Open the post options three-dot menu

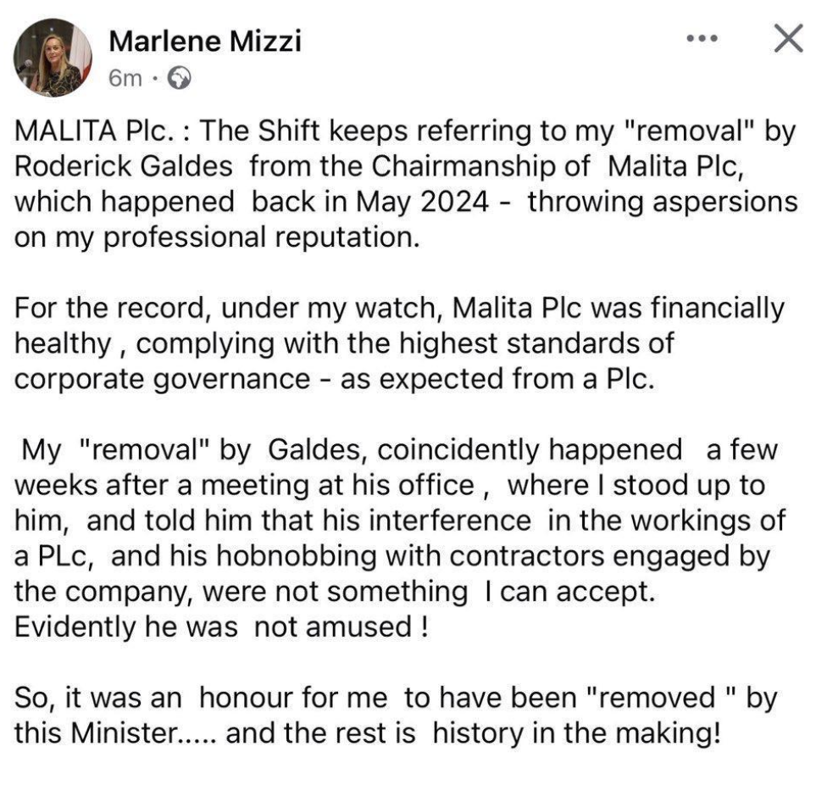click(x=702, y=40)
